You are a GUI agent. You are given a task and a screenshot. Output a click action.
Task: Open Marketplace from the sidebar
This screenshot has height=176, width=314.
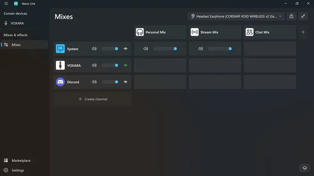(x=25, y=160)
